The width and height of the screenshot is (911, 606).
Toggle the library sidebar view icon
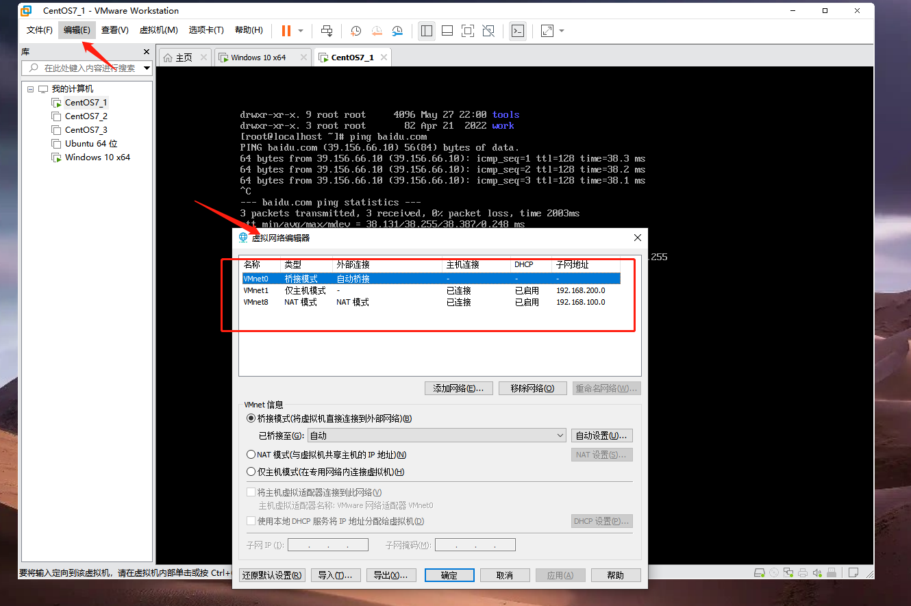[427, 31]
